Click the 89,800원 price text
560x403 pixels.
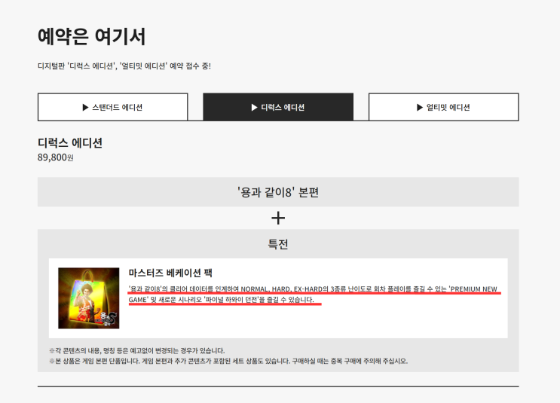coord(55,157)
